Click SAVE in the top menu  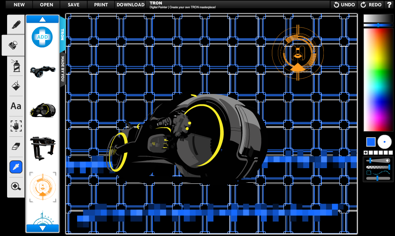click(x=73, y=4)
